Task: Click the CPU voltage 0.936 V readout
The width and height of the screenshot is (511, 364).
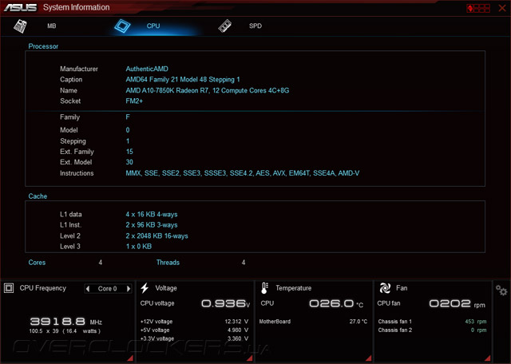Action: pos(225,303)
